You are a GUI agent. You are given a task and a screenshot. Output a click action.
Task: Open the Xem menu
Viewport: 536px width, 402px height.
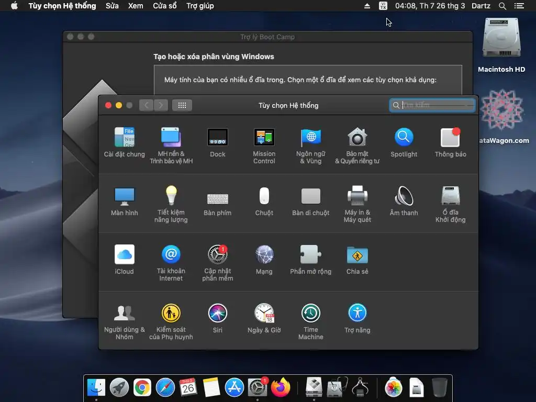136,6
